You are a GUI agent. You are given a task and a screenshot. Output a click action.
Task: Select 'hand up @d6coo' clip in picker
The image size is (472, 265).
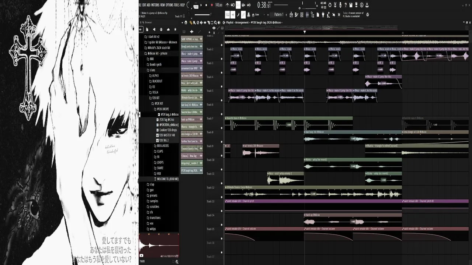(x=192, y=119)
